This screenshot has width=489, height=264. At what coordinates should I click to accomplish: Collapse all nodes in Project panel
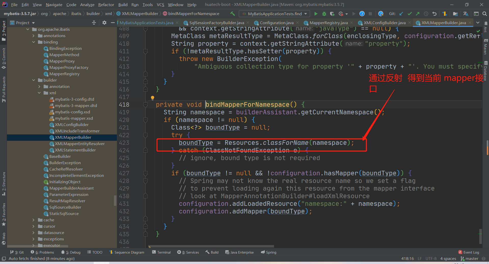tap(94, 23)
